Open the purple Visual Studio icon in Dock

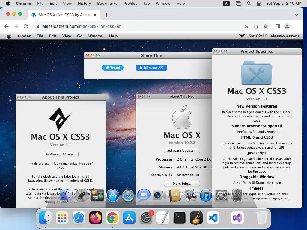237,218
